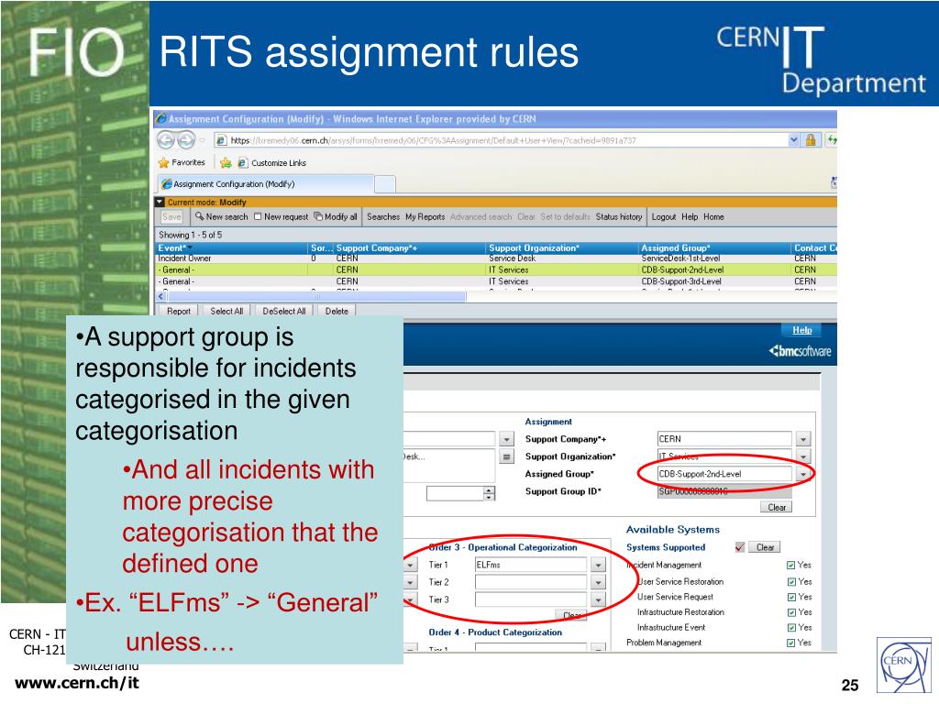Click the empty Order 3 Tier 2 field
Viewport: 939px width, 704px height.
[x=531, y=582]
